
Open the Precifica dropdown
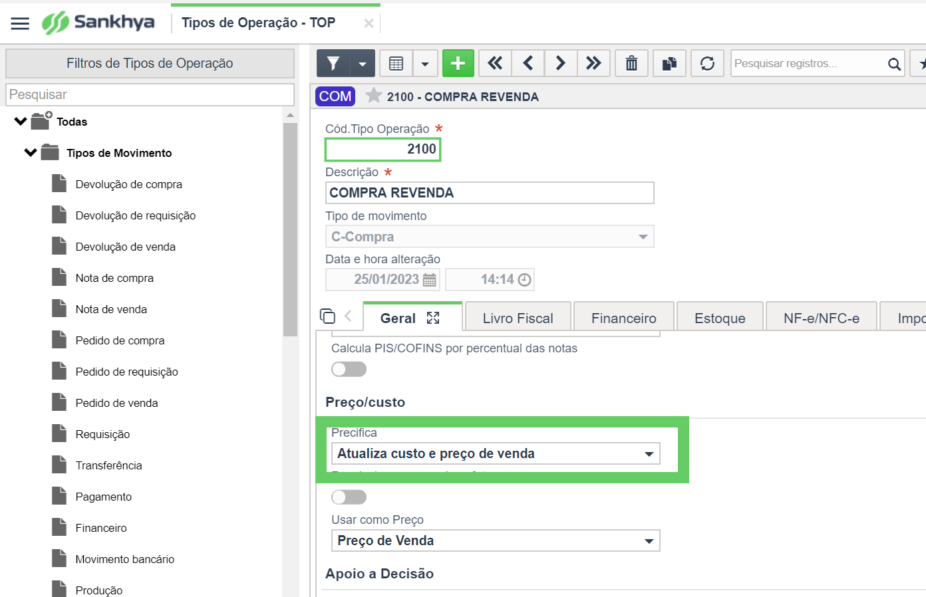496,453
